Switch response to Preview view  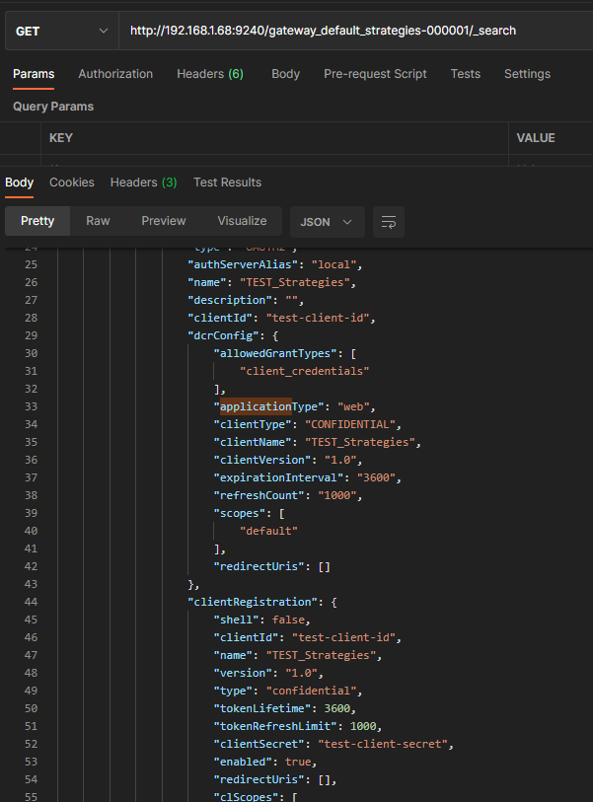(164, 221)
